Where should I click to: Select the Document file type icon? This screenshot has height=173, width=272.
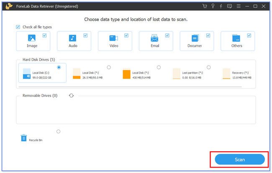(x=195, y=38)
